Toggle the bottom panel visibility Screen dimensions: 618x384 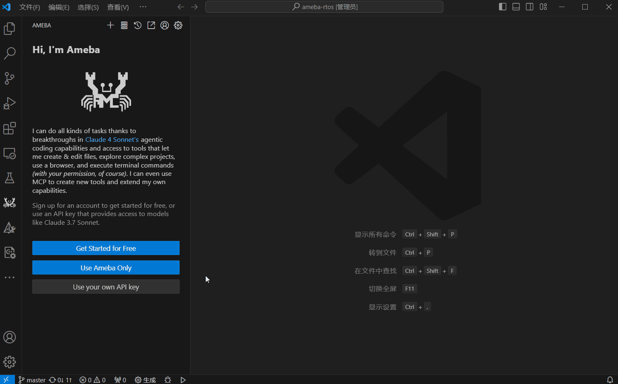(x=516, y=7)
